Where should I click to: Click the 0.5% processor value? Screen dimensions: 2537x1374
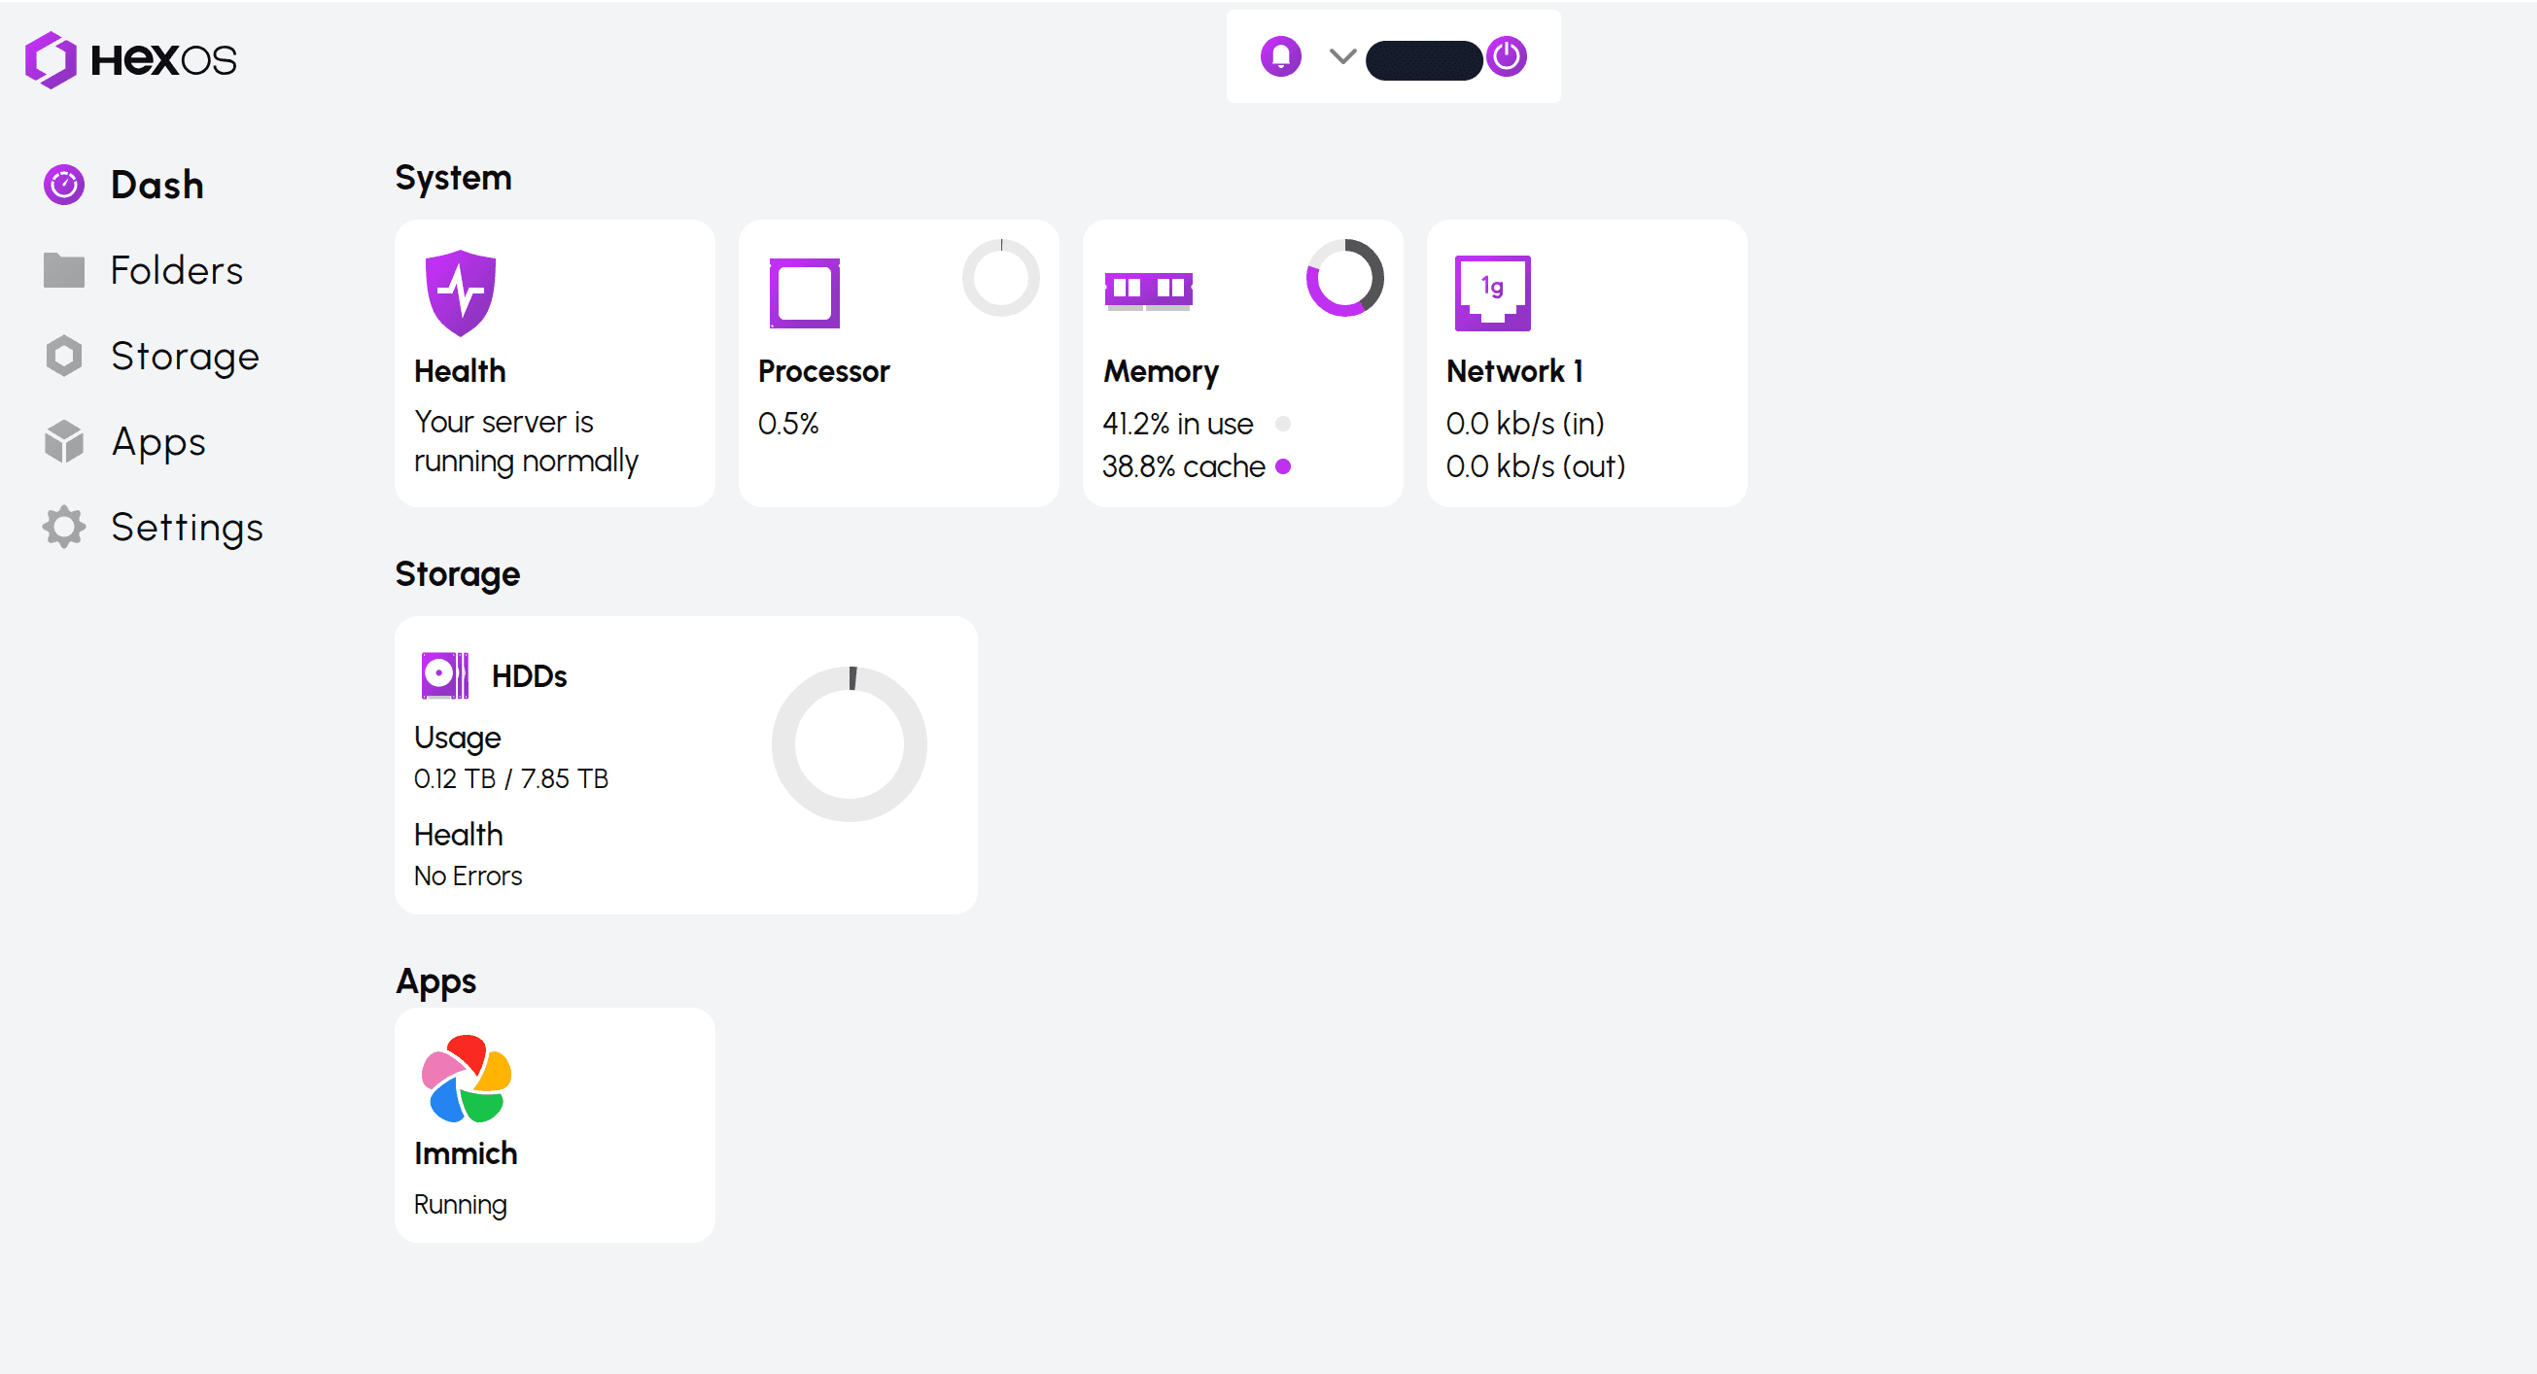pyautogui.click(x=788, y=424)
